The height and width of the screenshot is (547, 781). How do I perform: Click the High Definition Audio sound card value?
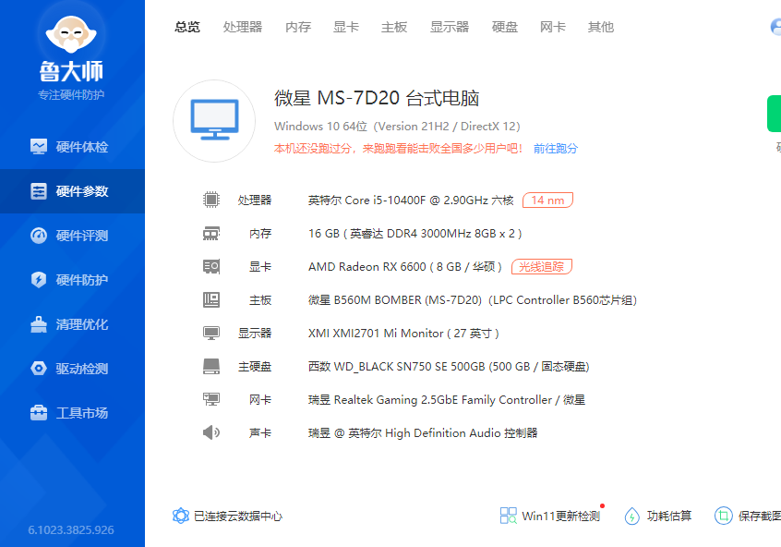(x=423, y=432)
